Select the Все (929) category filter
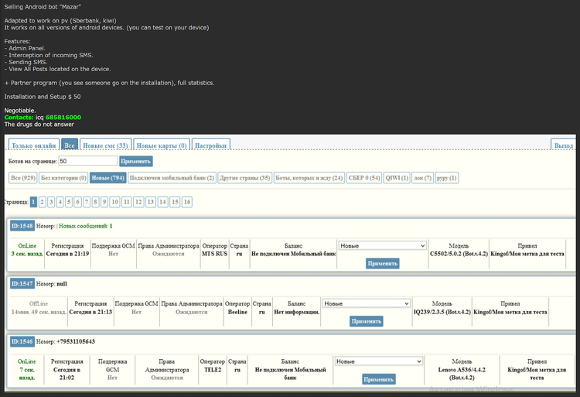This screenshot has height=397, width=580. tap(23, 178)
